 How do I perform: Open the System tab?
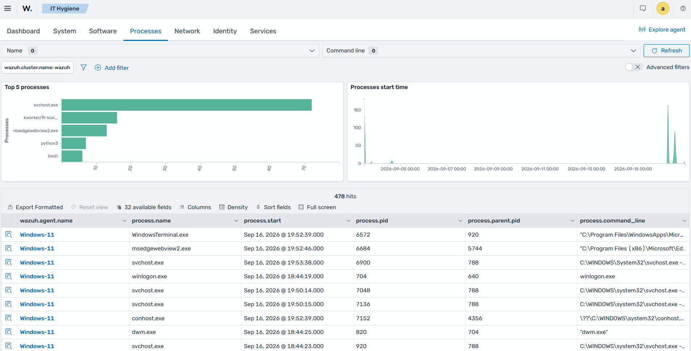point(64,31)
